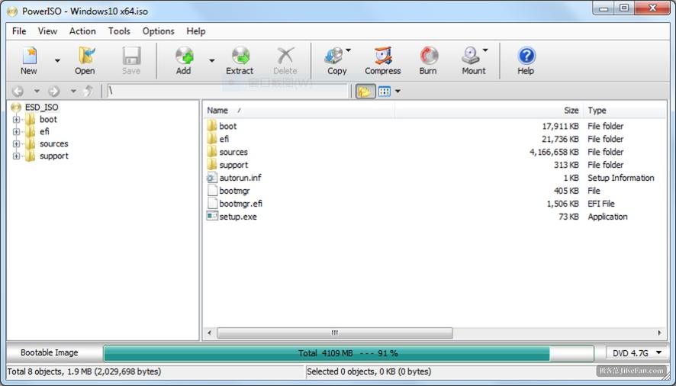Viewport: 676px width, 386px height.
Task: Select the bootmgr.efi file
Action: (x=240, y=204)
